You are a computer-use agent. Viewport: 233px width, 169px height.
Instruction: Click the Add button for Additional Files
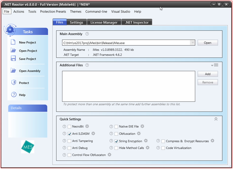coord(208,74)
